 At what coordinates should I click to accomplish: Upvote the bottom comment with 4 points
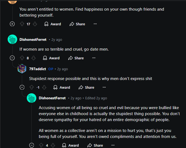(x=41, y=145)
